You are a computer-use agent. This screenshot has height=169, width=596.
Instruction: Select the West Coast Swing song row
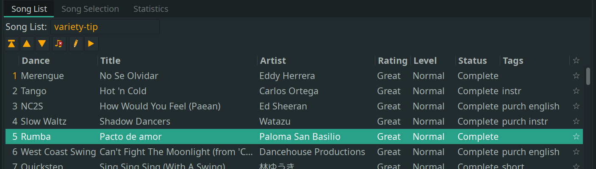coord(169,152)
